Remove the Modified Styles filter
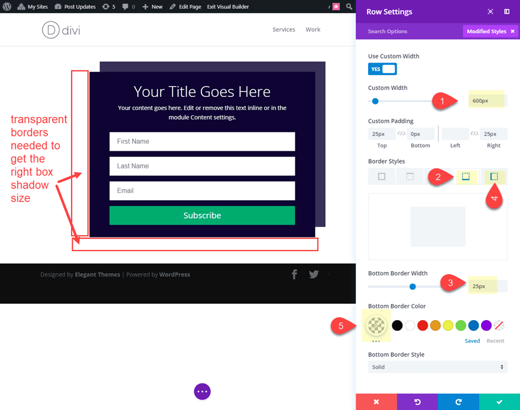520x410 pixels. pyautogui.click(x=513, y=31)
